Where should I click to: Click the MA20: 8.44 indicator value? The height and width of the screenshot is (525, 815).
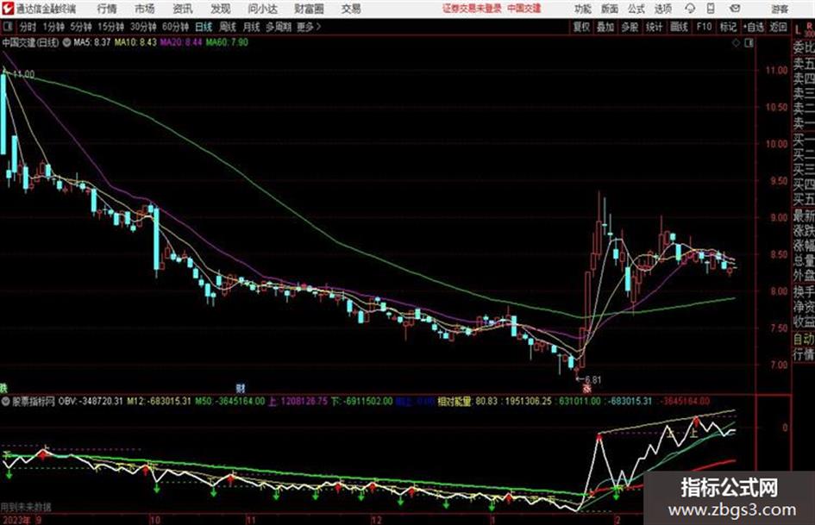coord(181,42)
